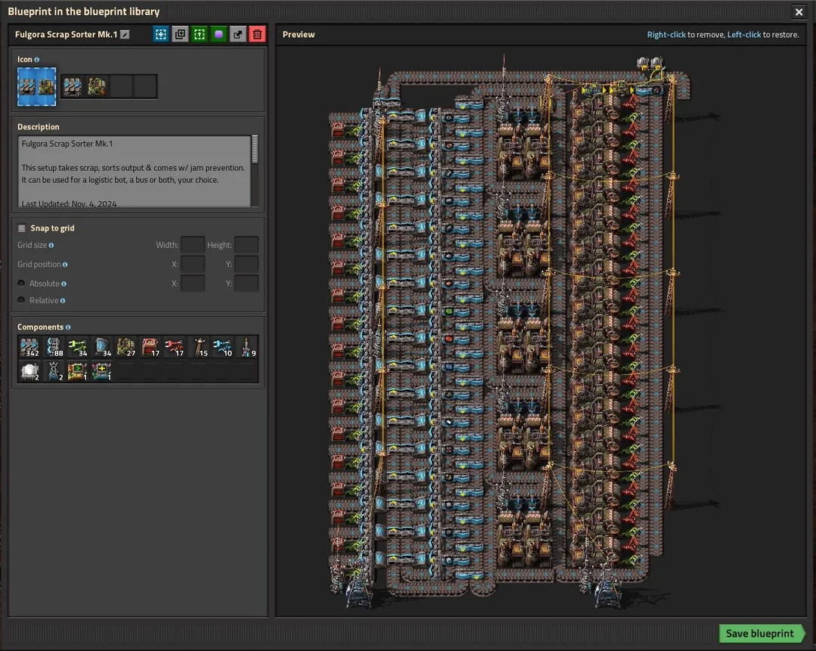Click the Grid position Y field

pos(246,264)
